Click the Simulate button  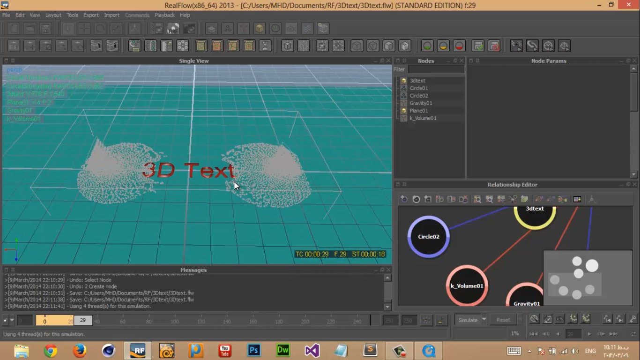468,320
